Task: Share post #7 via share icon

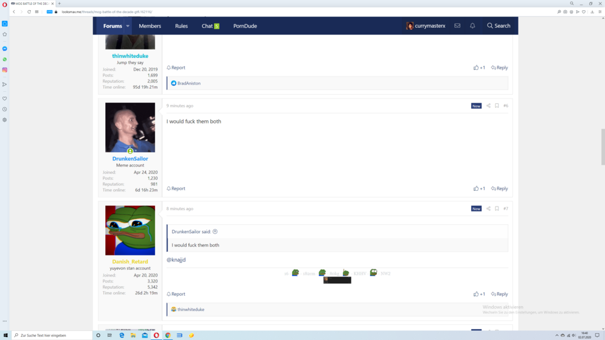Action: (x=488, y=209)
